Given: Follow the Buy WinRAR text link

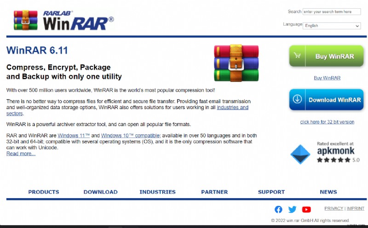Looking at the screenshot, I should 327,78.
